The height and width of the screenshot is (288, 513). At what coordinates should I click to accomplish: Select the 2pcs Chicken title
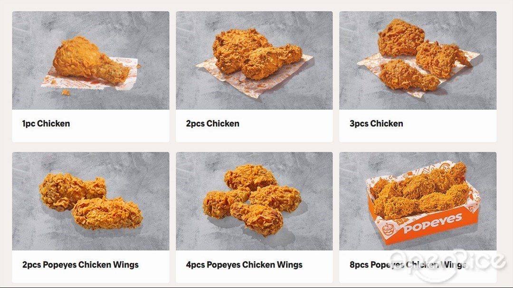tap(213, 124)
